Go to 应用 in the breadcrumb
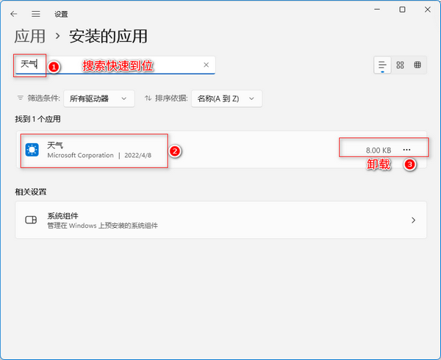The width and height of the screenshot is (441, 360). (x=30, y=35)
